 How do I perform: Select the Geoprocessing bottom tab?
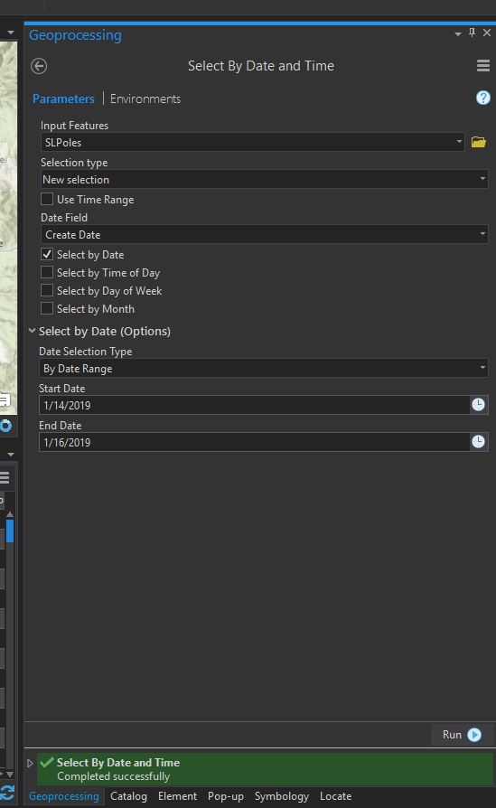(x=64, y=796)
